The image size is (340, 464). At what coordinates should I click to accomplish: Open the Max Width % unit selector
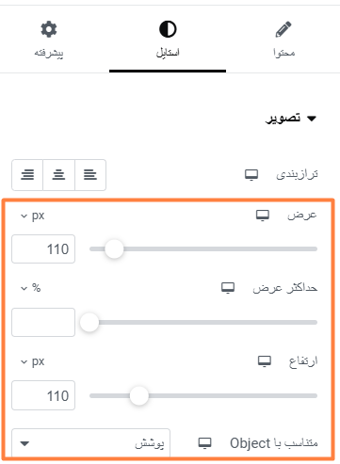31,288
